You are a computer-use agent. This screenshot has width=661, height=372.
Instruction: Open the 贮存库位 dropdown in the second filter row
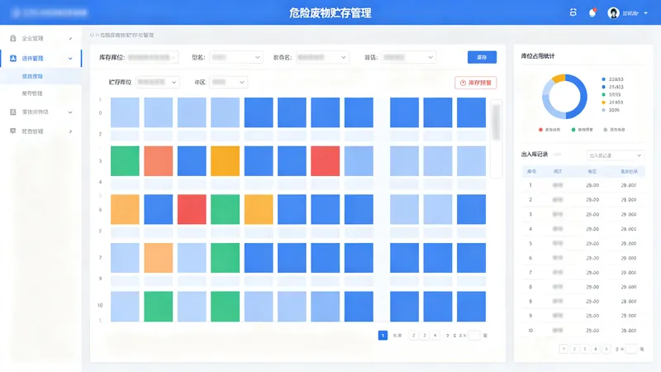(x=157, y=82)
